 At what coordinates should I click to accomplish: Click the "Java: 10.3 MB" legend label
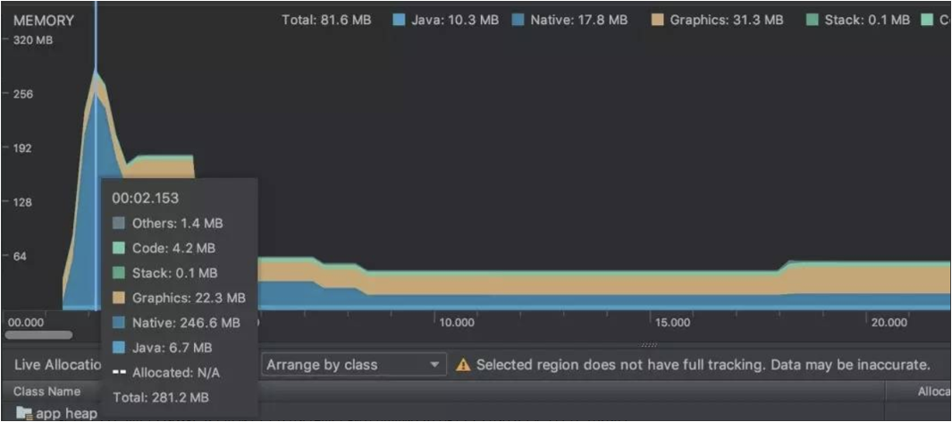point(455,20)
